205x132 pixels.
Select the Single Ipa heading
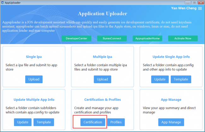coord(34,57)
